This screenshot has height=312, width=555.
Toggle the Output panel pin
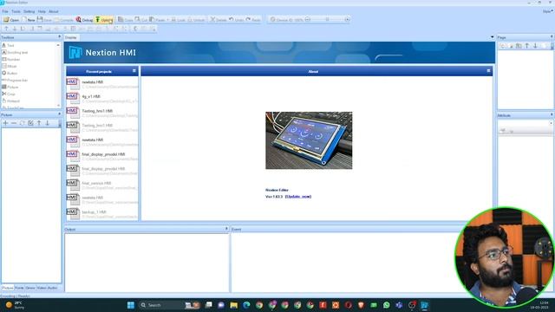coord(226,229)
